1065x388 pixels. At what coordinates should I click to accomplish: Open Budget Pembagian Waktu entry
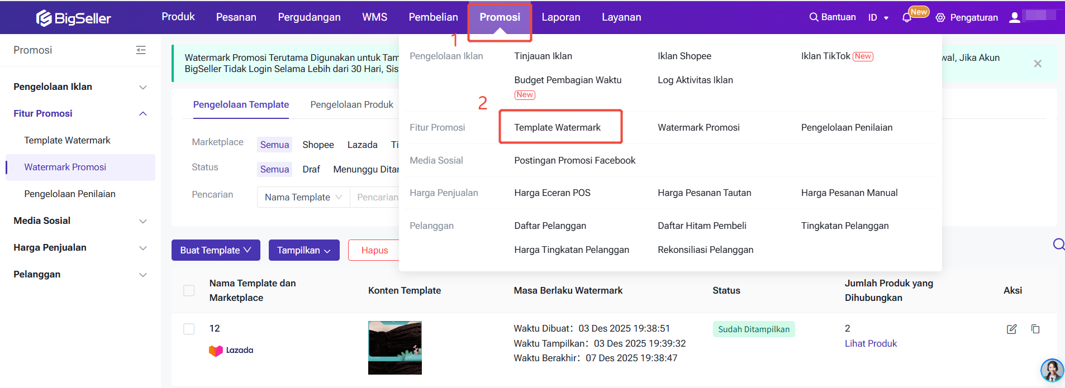click(568, 80)
